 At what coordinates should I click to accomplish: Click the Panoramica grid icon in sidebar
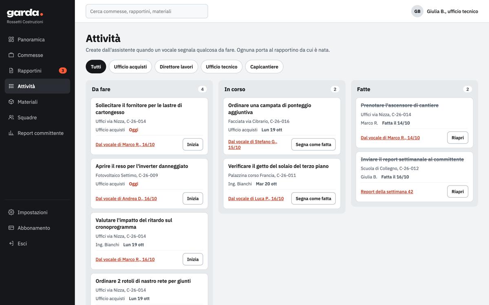click(x=11, y=39)
